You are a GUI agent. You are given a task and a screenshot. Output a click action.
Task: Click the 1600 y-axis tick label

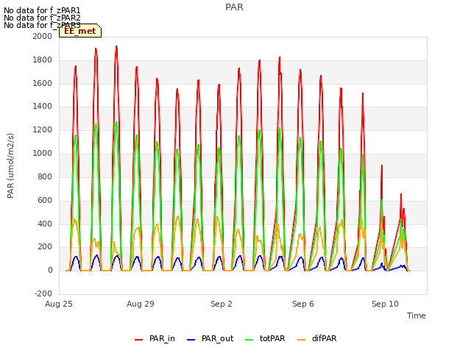point(43,83)
